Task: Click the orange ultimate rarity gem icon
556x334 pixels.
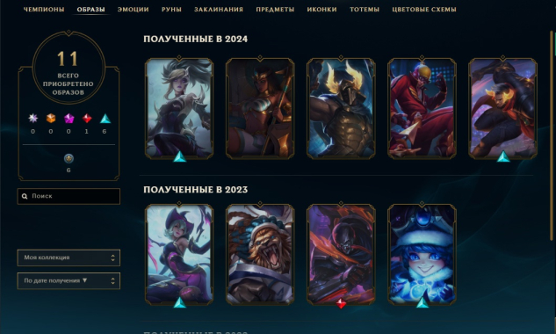Action: 51,118
